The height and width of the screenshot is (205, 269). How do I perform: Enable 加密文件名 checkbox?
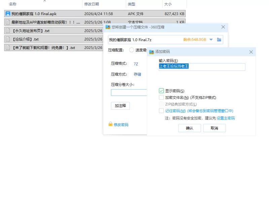click(x=161, y=97)
